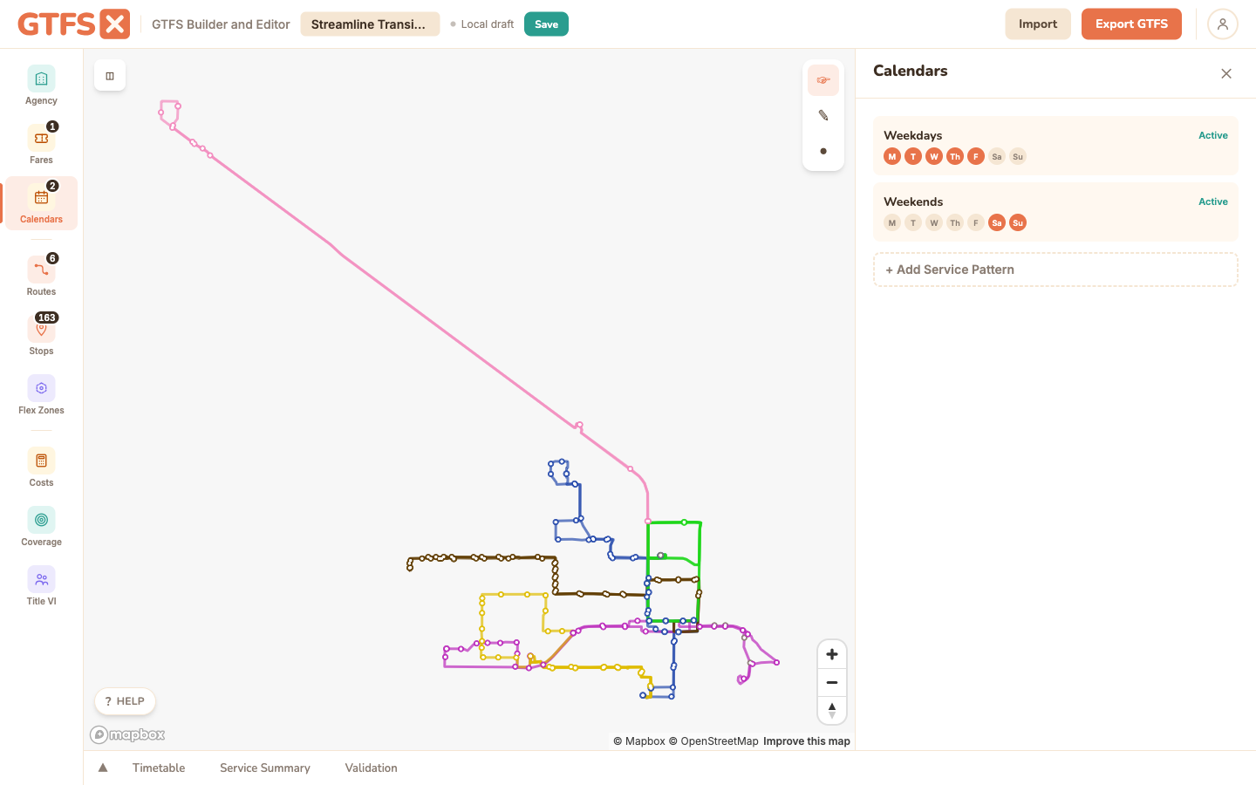The image size is (1256, 785).
Task: Open the OpenStreetMap attribution link
Action: tap(713, 741)
